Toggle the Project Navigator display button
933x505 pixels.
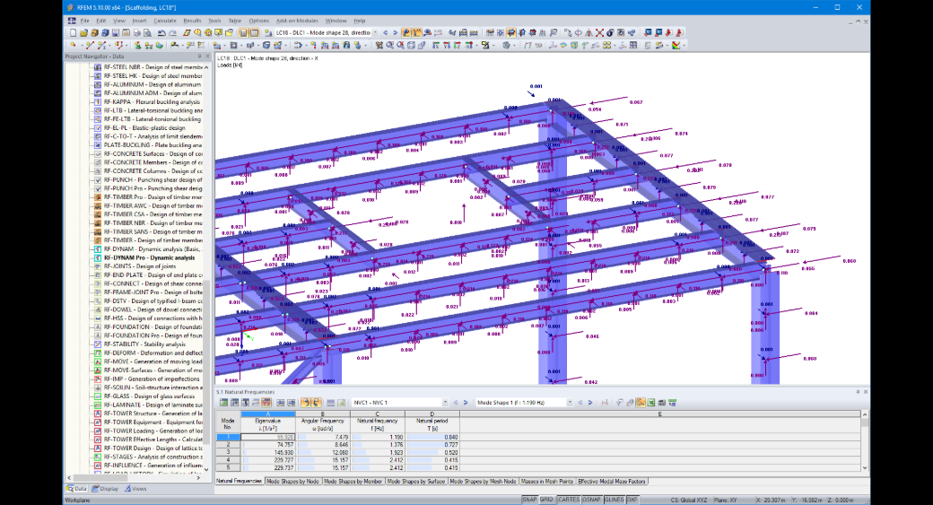pos(243,32)
